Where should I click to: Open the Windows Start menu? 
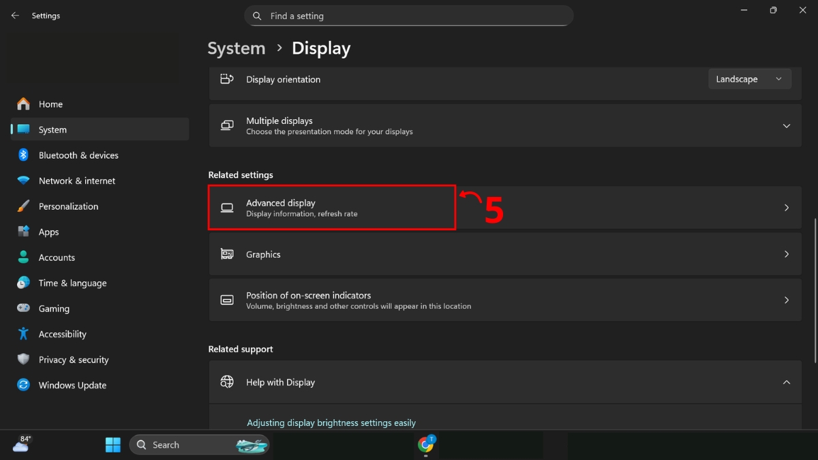(113, 445)
